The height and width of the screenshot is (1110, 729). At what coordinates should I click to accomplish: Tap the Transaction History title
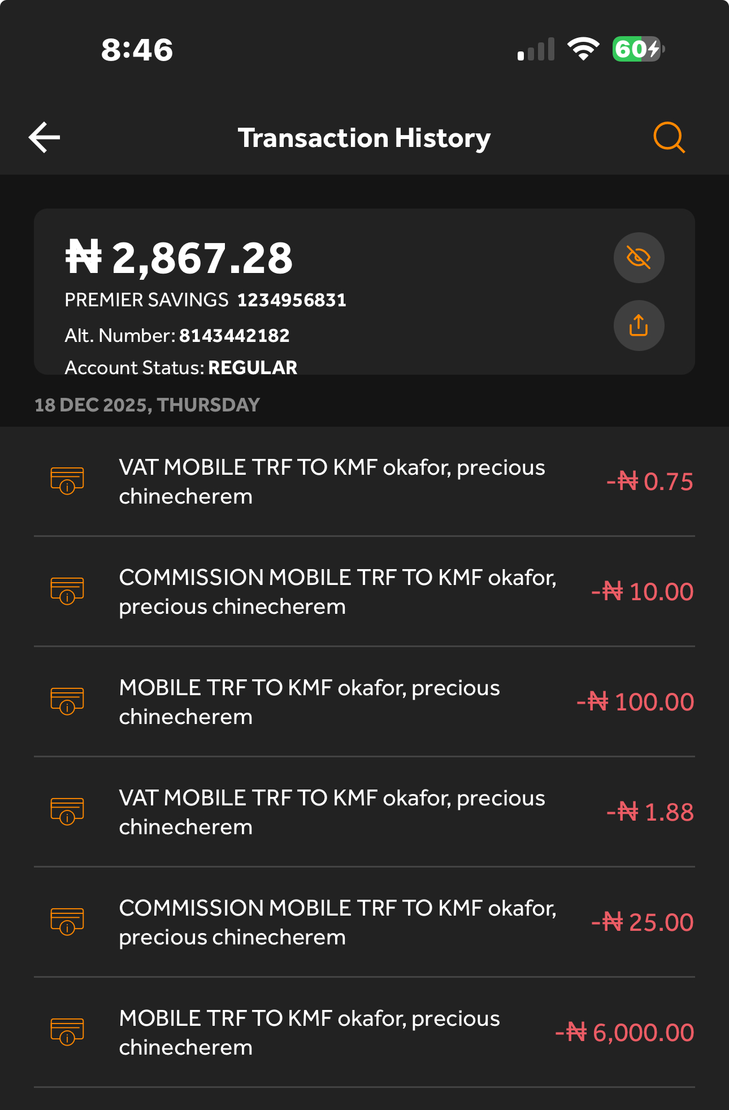coord(364,138)
